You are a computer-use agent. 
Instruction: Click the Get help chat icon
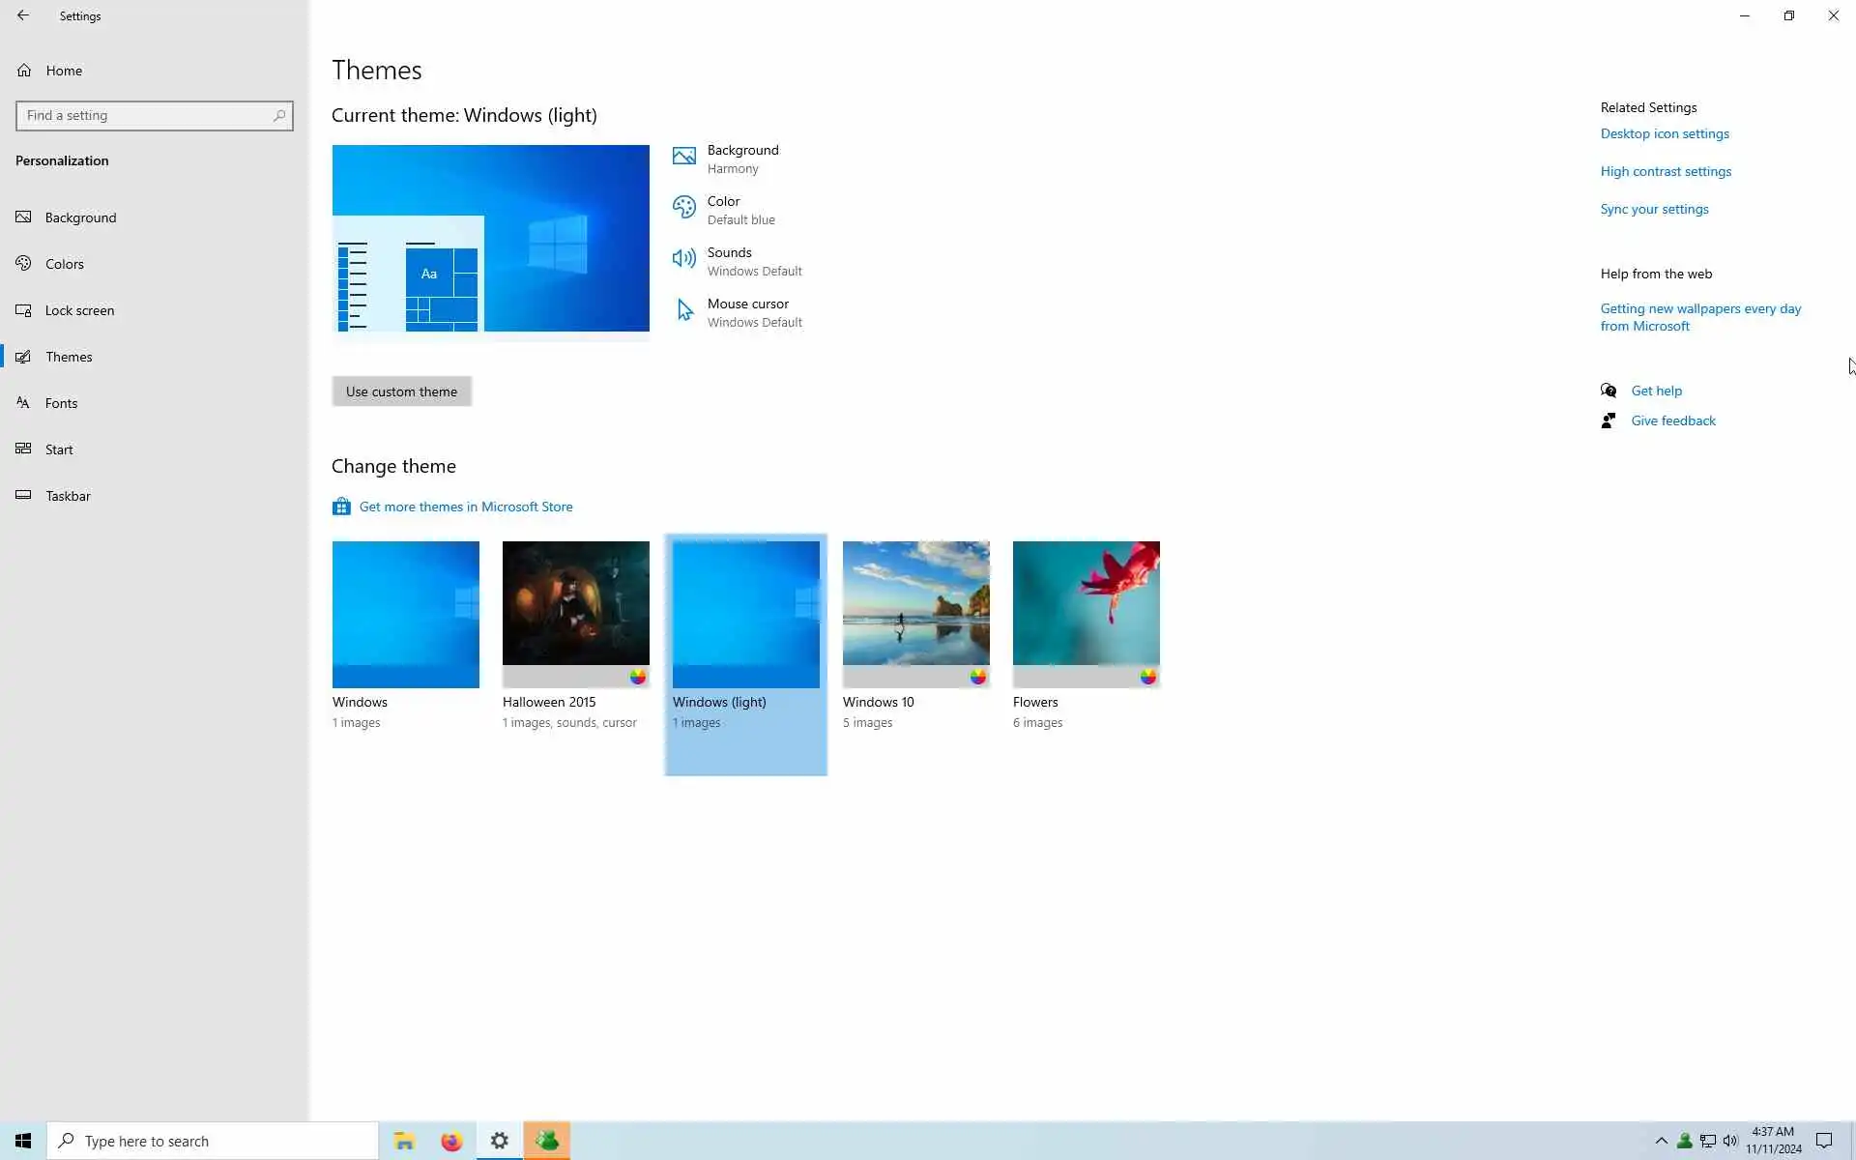(x=1609, y=391)
